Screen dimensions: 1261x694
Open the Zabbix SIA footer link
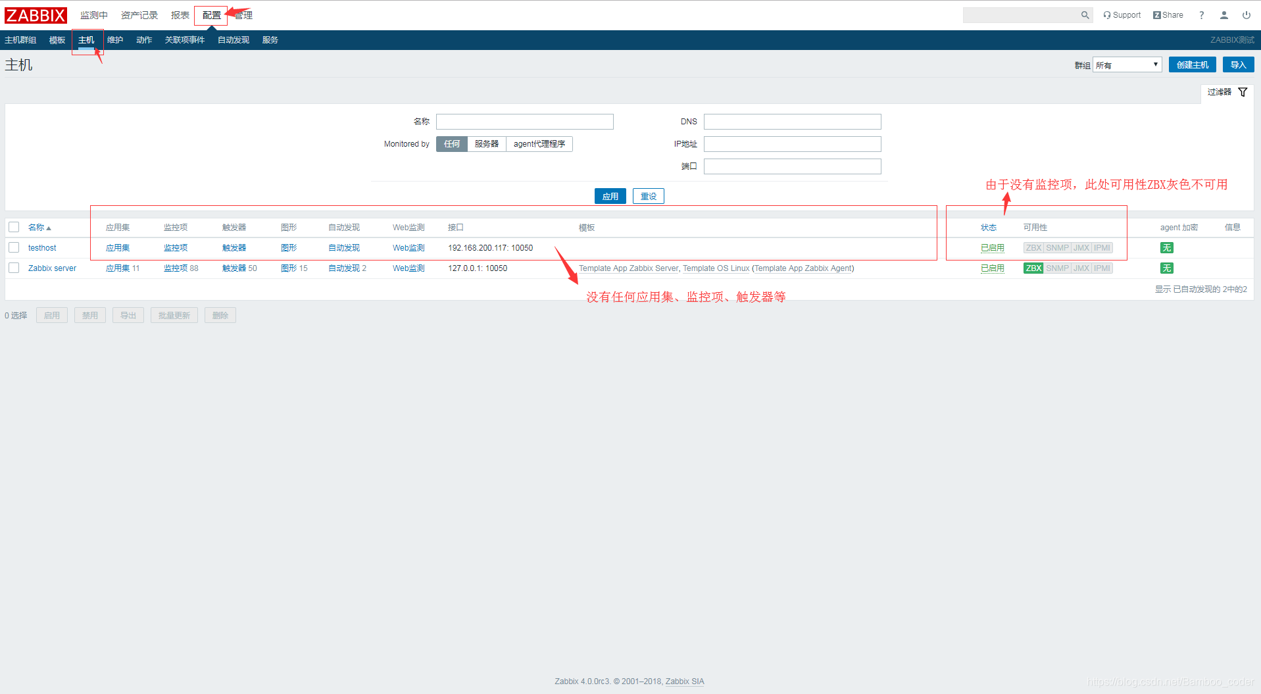tap(685, 682)
